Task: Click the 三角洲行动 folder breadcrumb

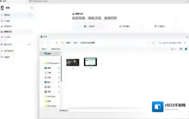Action: [x=87, y=43]
